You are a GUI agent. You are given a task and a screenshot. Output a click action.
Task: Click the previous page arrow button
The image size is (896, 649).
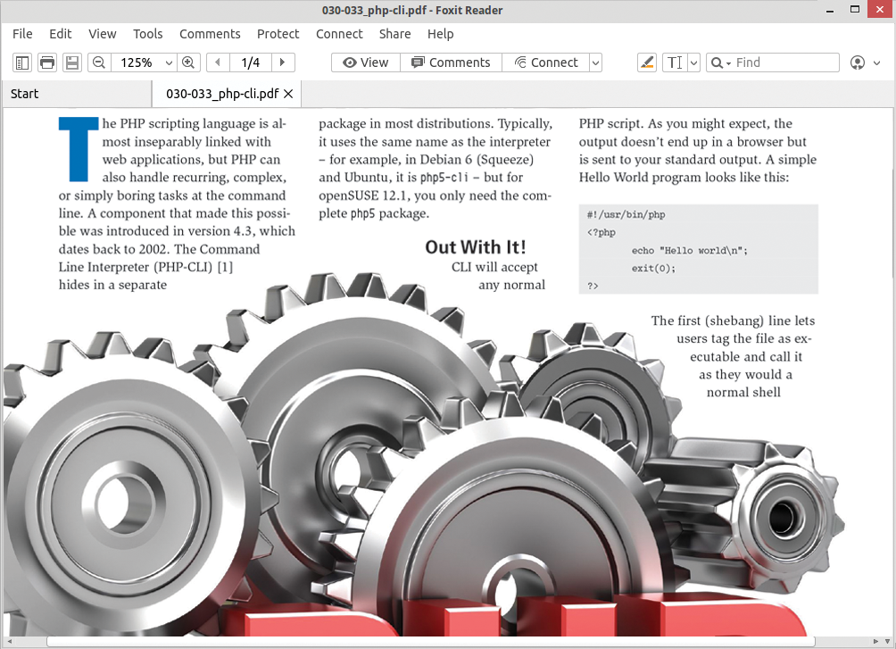pos(217,62)
